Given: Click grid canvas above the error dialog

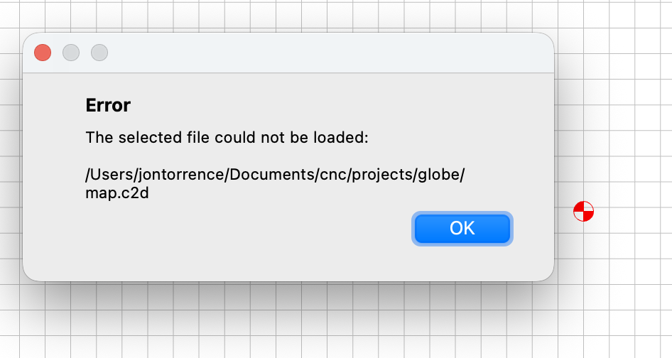Looking at the screenshot, I should point(287,15).
